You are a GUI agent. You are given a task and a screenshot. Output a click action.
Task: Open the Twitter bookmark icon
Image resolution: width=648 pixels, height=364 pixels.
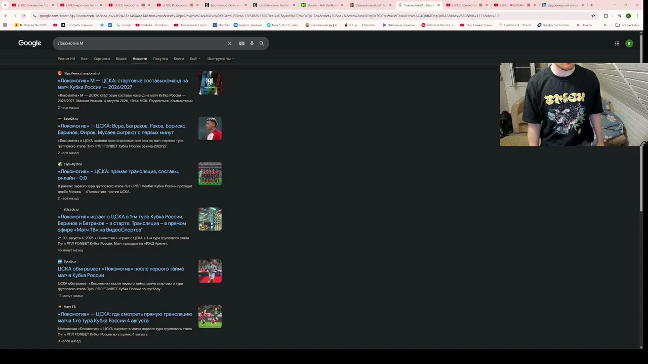(102, 25)
